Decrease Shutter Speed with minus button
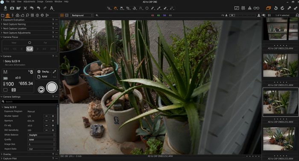The height and width of the screenshot is (161, 299). tap(47, 116)
